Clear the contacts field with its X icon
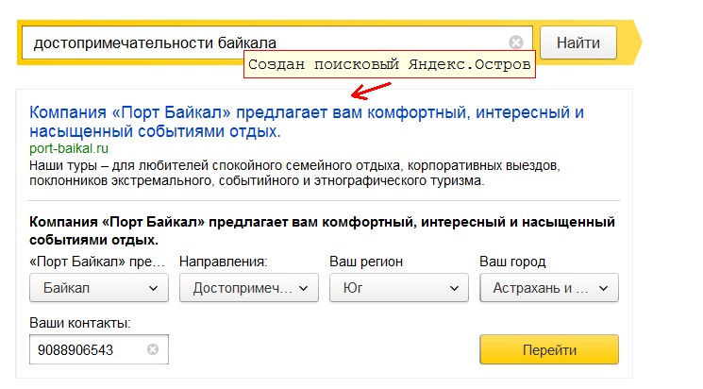 click(x=153, y=349)
